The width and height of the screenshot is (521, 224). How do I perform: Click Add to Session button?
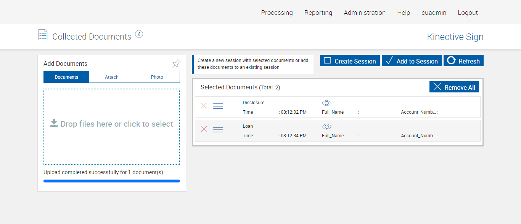(x=412, y=61)
